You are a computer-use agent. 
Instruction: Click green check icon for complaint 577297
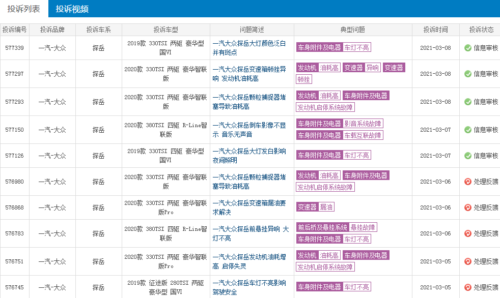click(x=468, y=74)
